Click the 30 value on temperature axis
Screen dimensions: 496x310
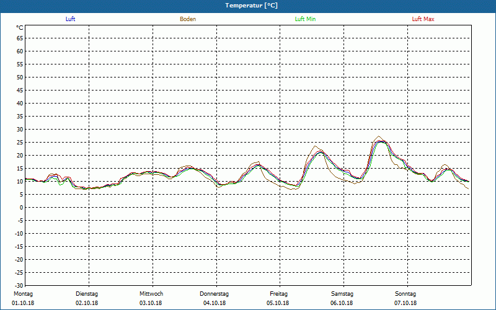[20, 130]
